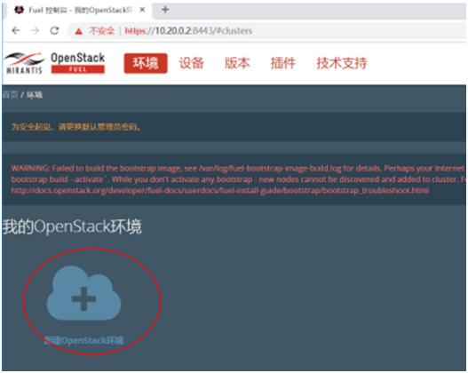Viewport: 468px width, 373px height.
Task: Click the 新建OpenStack环境 label
Action: pos(83,340)
